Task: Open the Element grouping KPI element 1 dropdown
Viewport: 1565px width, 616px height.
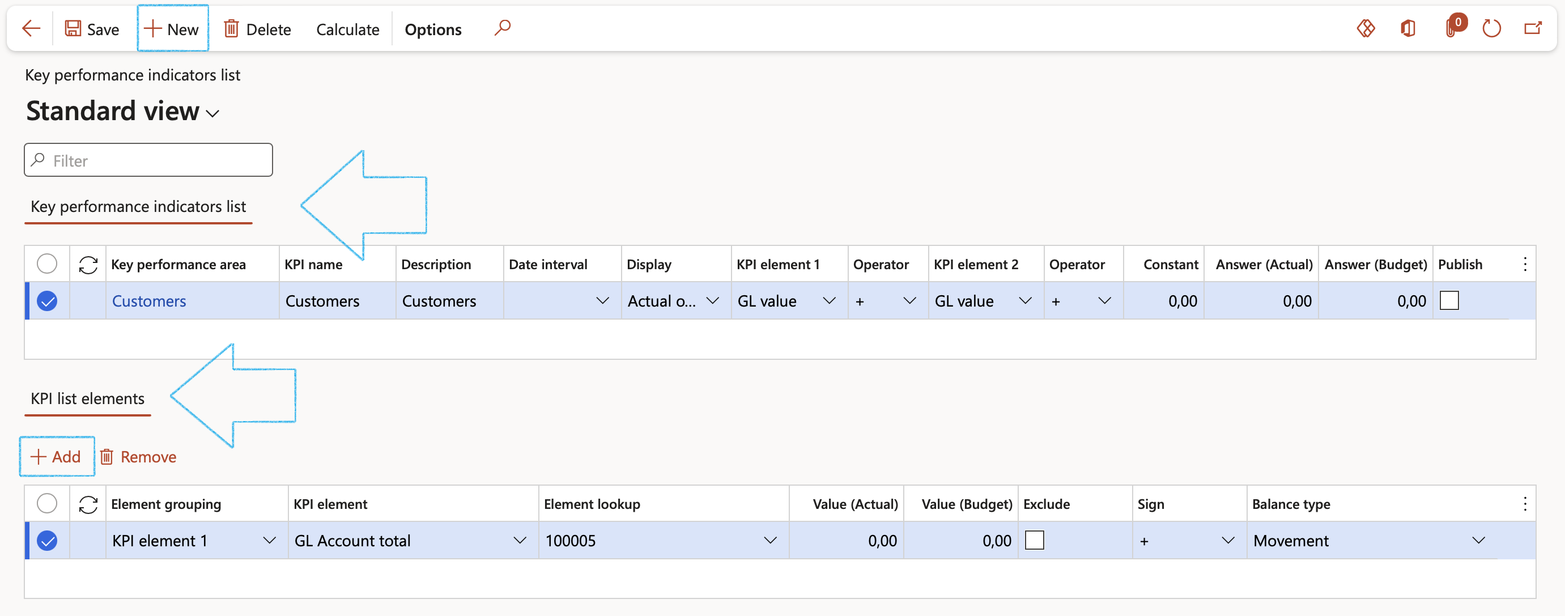Action: [x=269, y=540]
